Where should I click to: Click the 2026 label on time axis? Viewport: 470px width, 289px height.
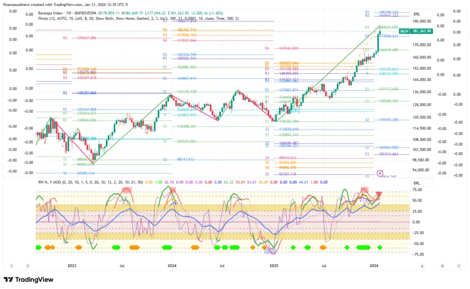(374, 266)
